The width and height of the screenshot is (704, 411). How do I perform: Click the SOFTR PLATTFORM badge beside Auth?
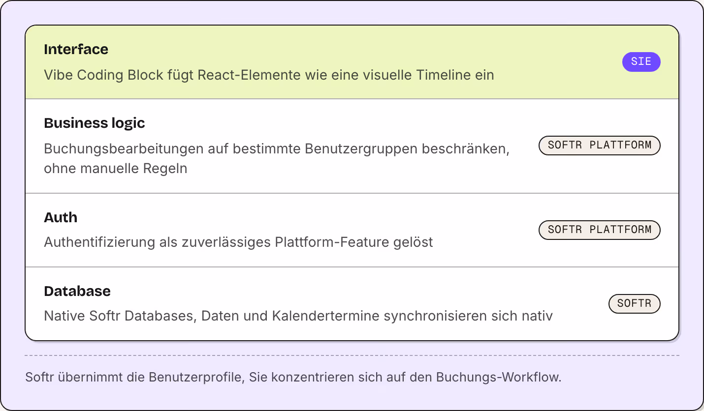(600, 230)
